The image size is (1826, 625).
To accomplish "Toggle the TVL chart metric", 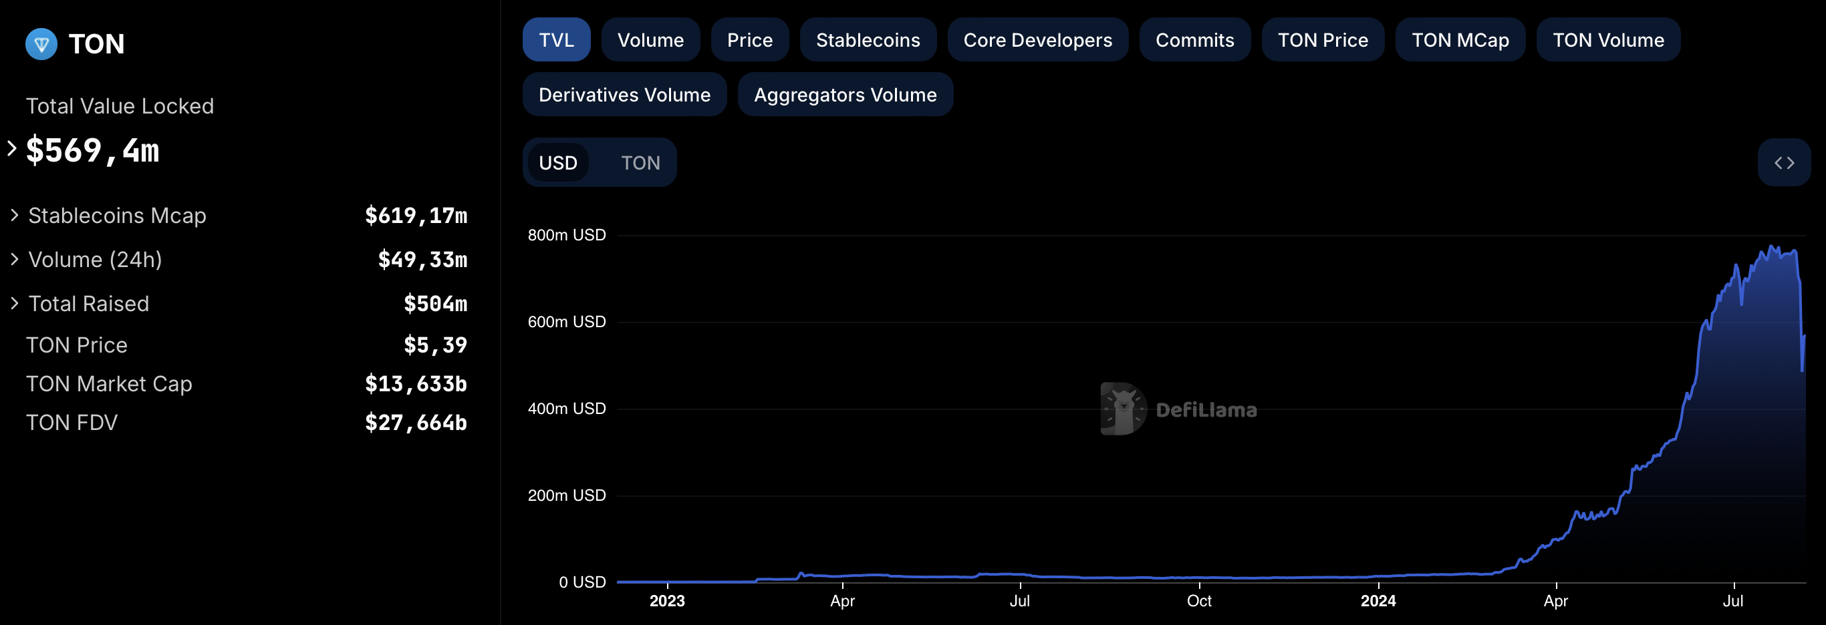I will click(557, 39).
